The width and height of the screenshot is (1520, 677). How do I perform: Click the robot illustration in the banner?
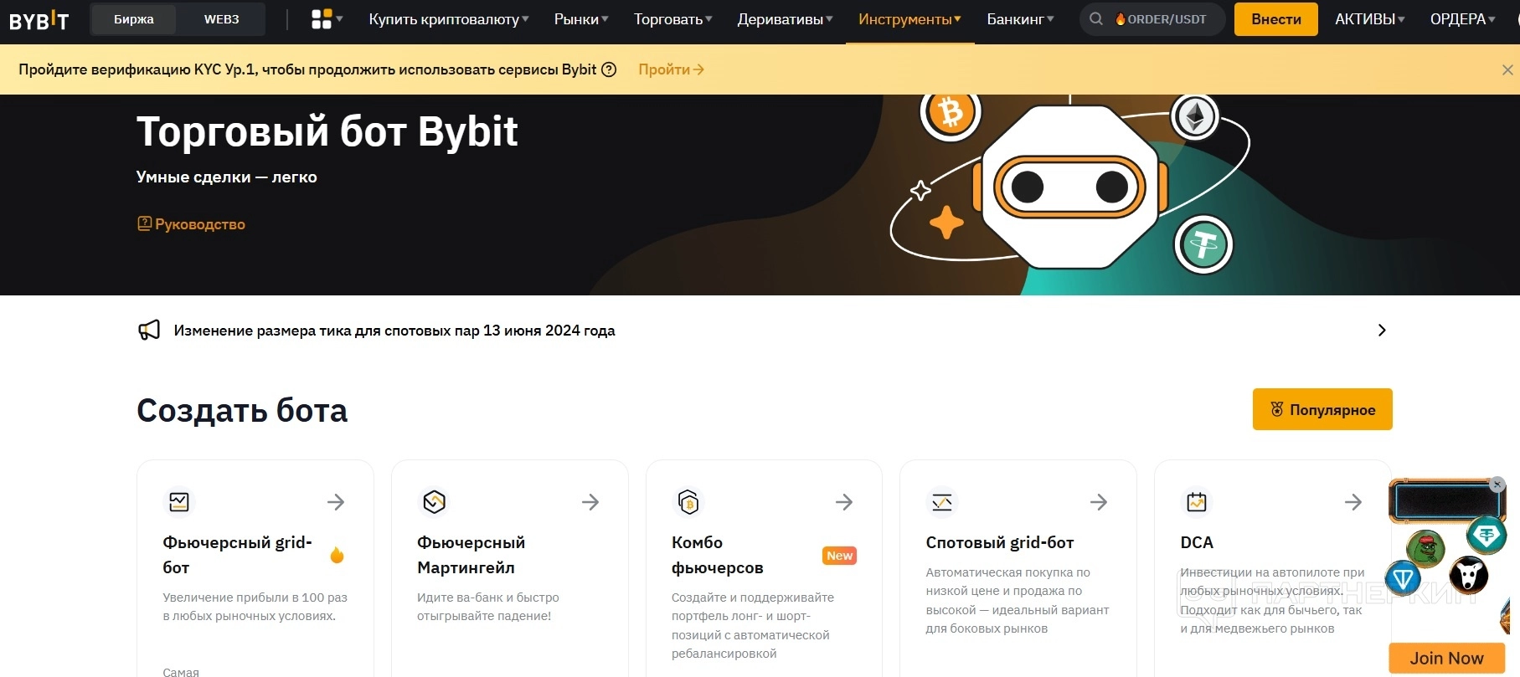[x=1069, y=186]
